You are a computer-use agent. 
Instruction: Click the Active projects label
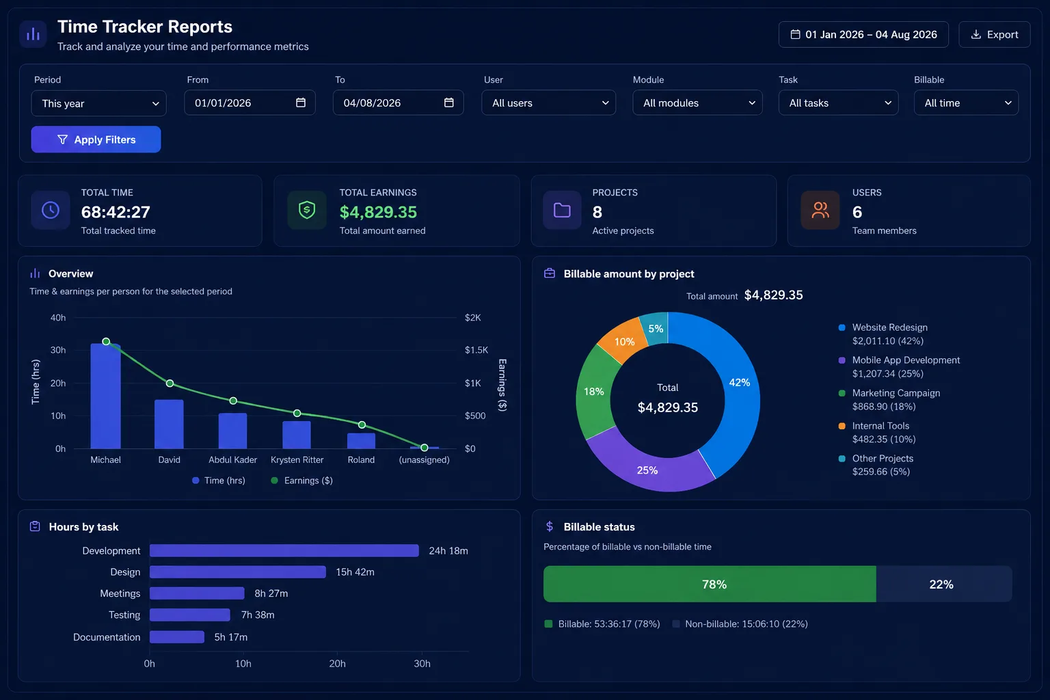(623, 231)
